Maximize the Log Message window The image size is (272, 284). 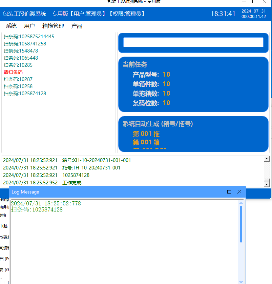[x=229, y=192]
